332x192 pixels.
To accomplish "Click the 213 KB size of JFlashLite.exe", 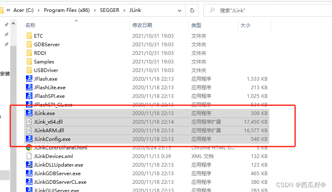I will pyautogui.click(x=259, y=87).
